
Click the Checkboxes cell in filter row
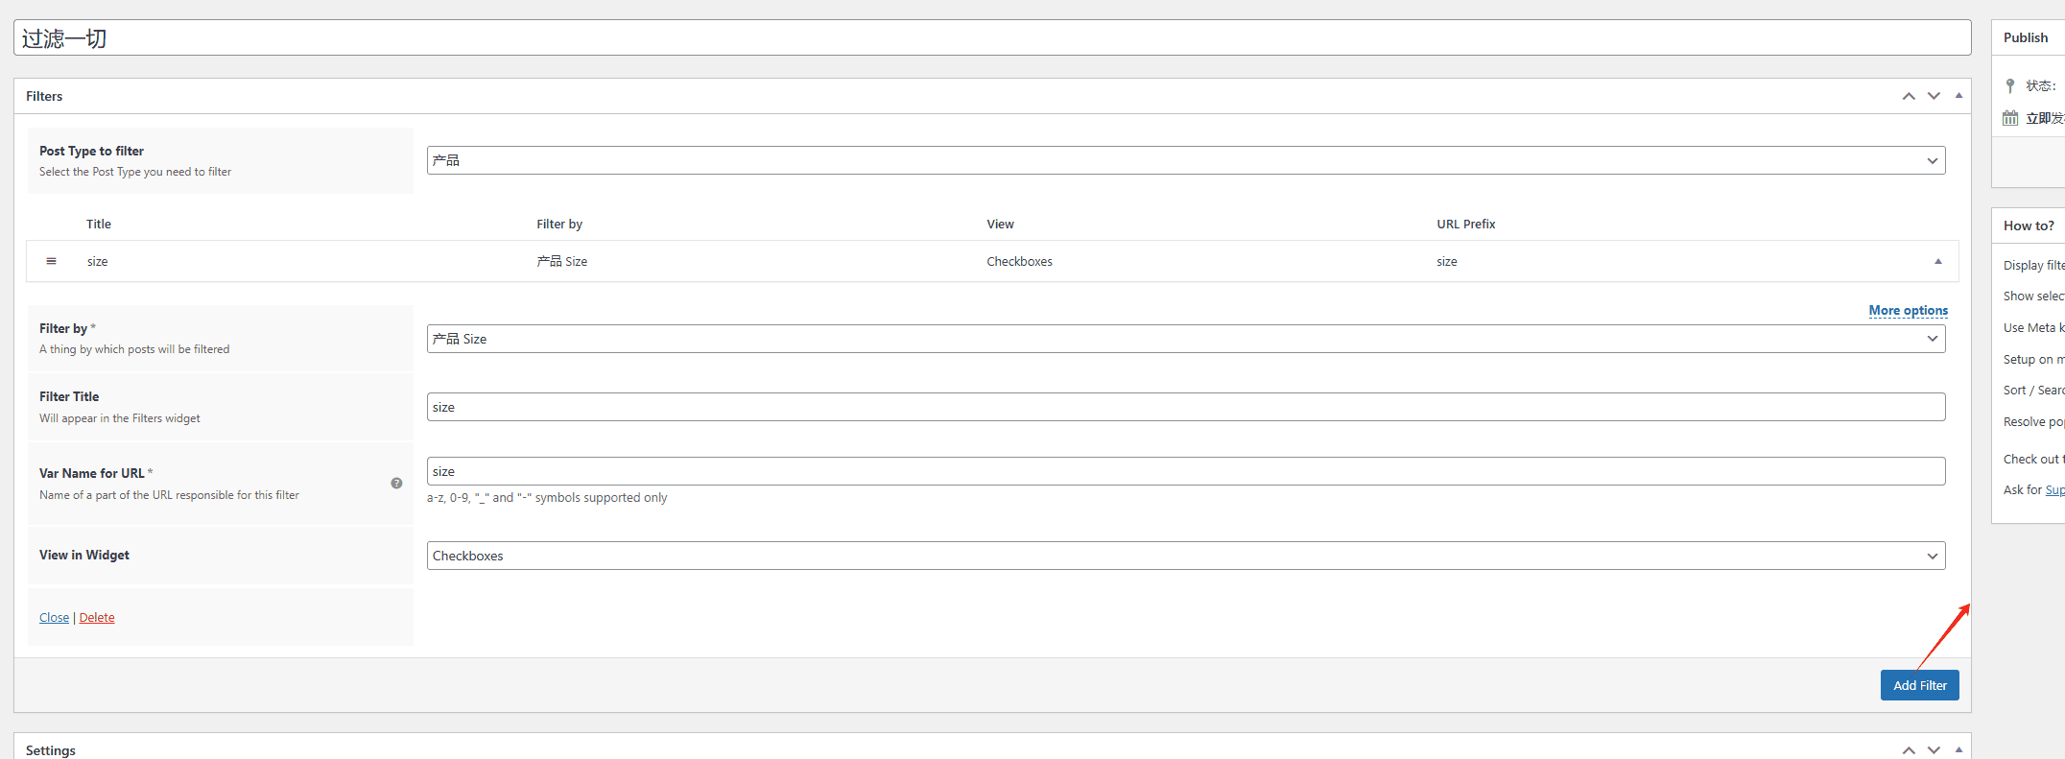1019,261
